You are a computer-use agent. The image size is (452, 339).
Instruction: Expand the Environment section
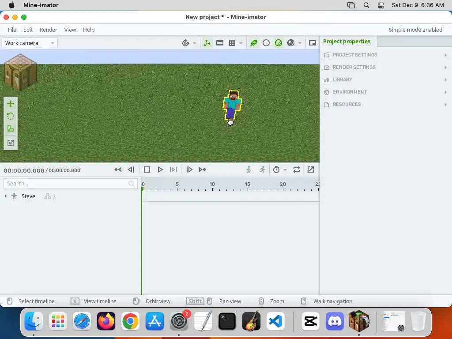coord(386,92)
